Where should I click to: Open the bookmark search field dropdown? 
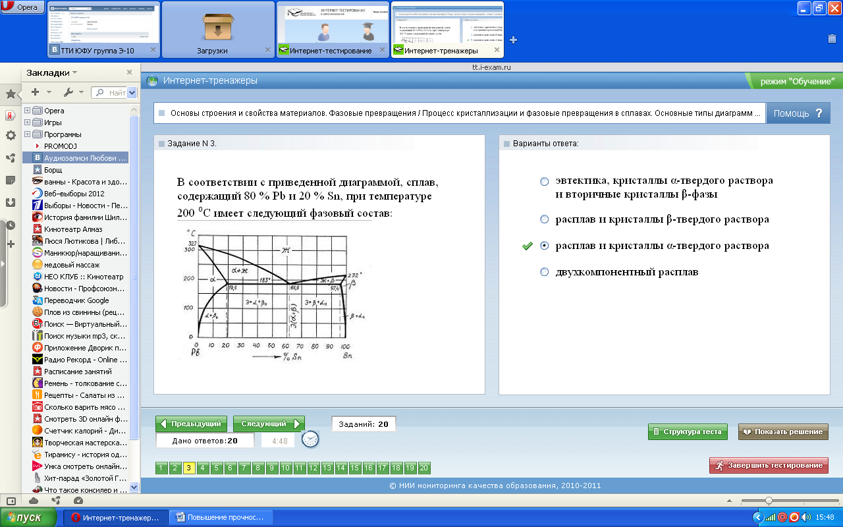[x=132, y=93]
